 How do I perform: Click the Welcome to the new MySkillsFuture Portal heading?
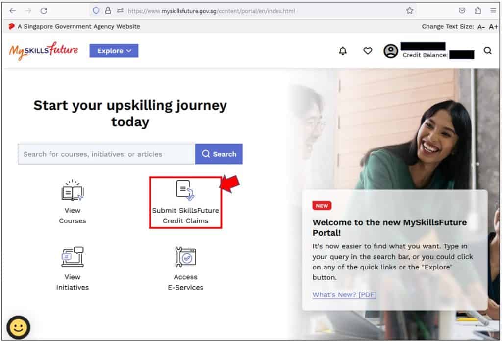point(390,227)
